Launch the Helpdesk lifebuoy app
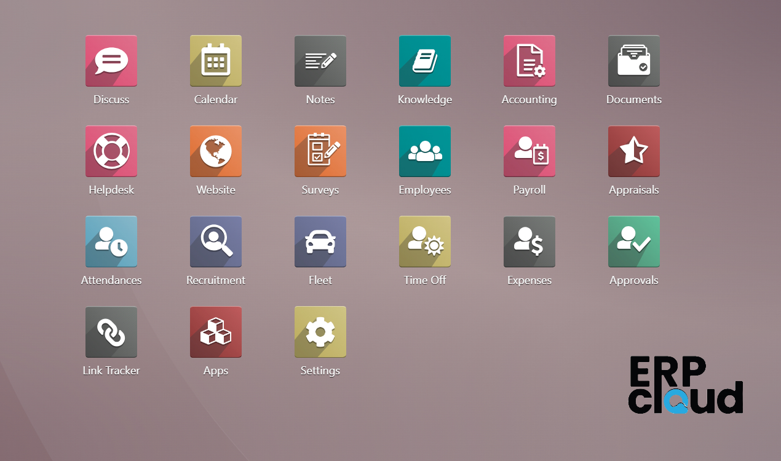 coord(111,151)
